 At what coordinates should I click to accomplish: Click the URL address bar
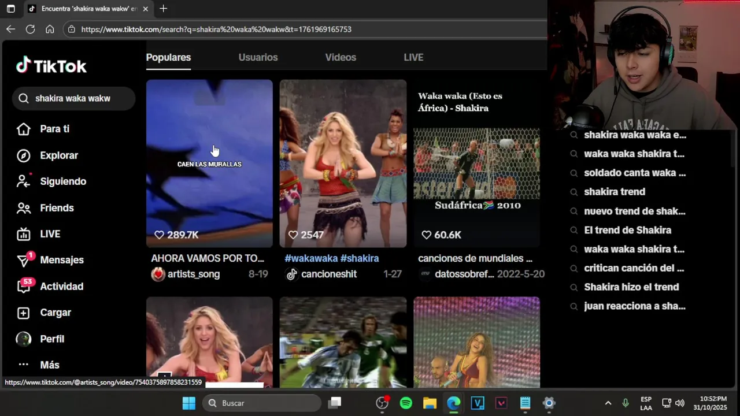pyautogui.click(x=305, y=29)
